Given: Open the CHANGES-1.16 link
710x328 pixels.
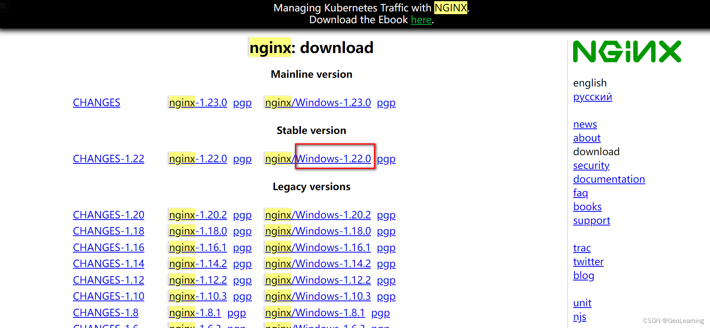Looking at the screenshot, I should [109, 247].
